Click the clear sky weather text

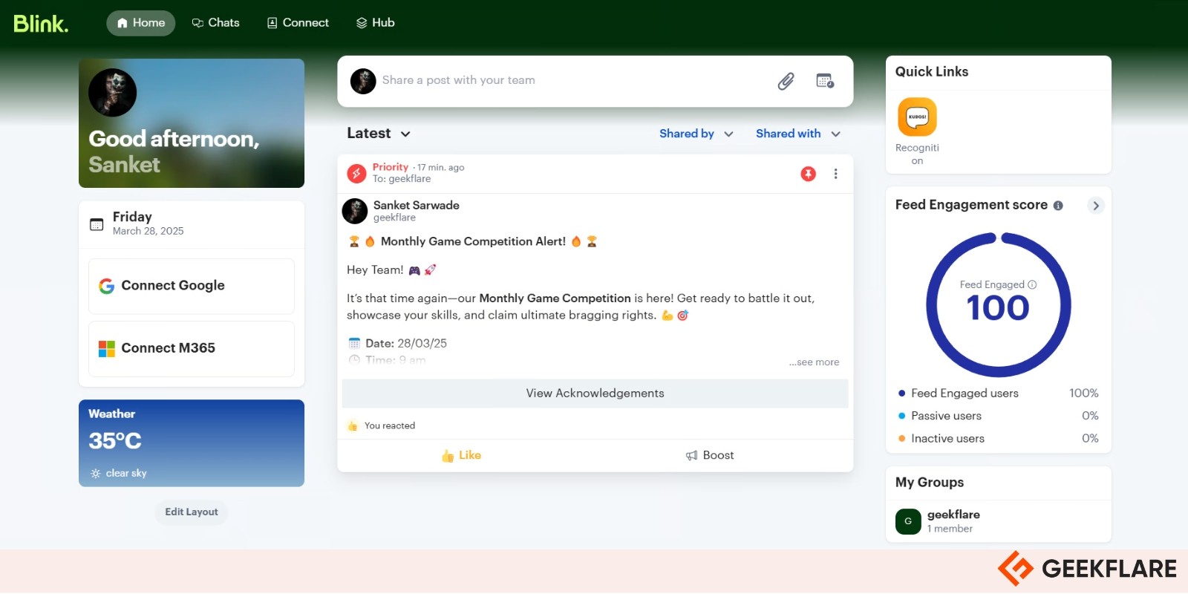[x=126, y=474]
